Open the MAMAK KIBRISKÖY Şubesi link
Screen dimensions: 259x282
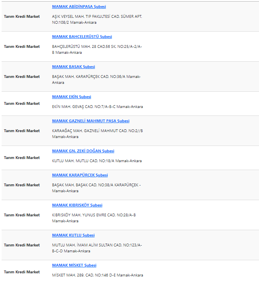click(77, 205)
